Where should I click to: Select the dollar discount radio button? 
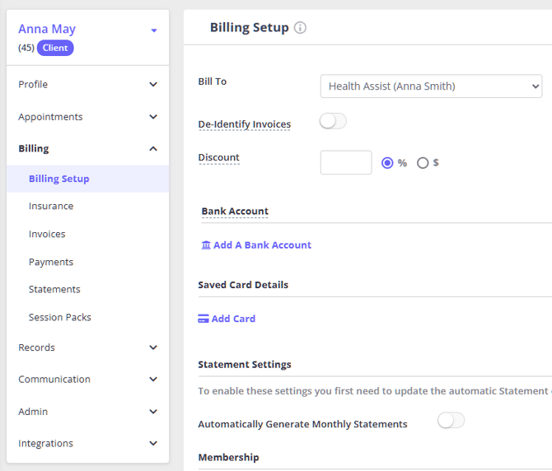[x=423, y=163]
